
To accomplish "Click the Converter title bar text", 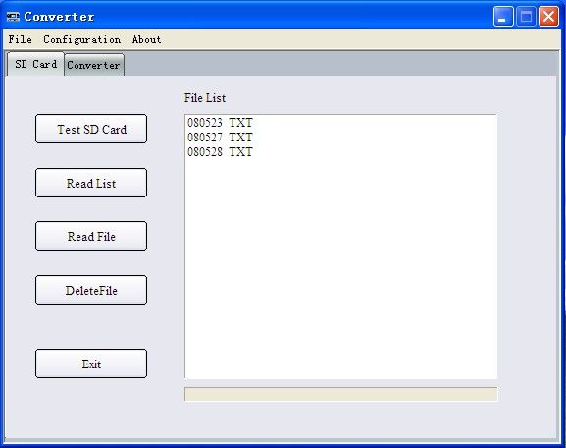I will 59,17.
